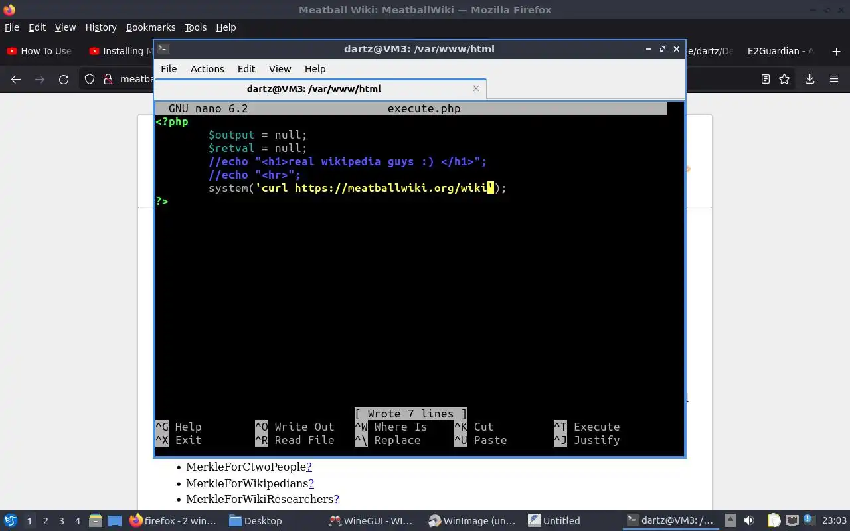Open terminal View menu
Viewport: 850px width, 531px height.
[280, 69]
